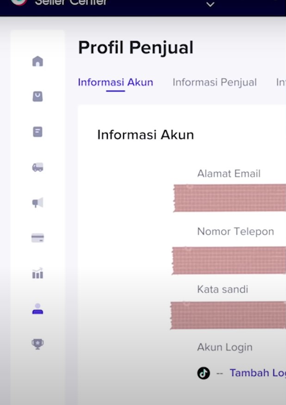Image resolution: width=286 pixels, height=405 pixels.
Task: Click the redacted Nomor Telepon field
Action: (229, 260)
